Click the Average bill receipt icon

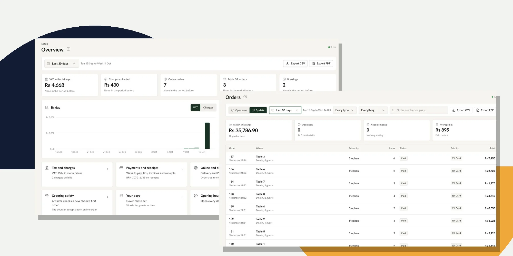click(x=437, y=125)
